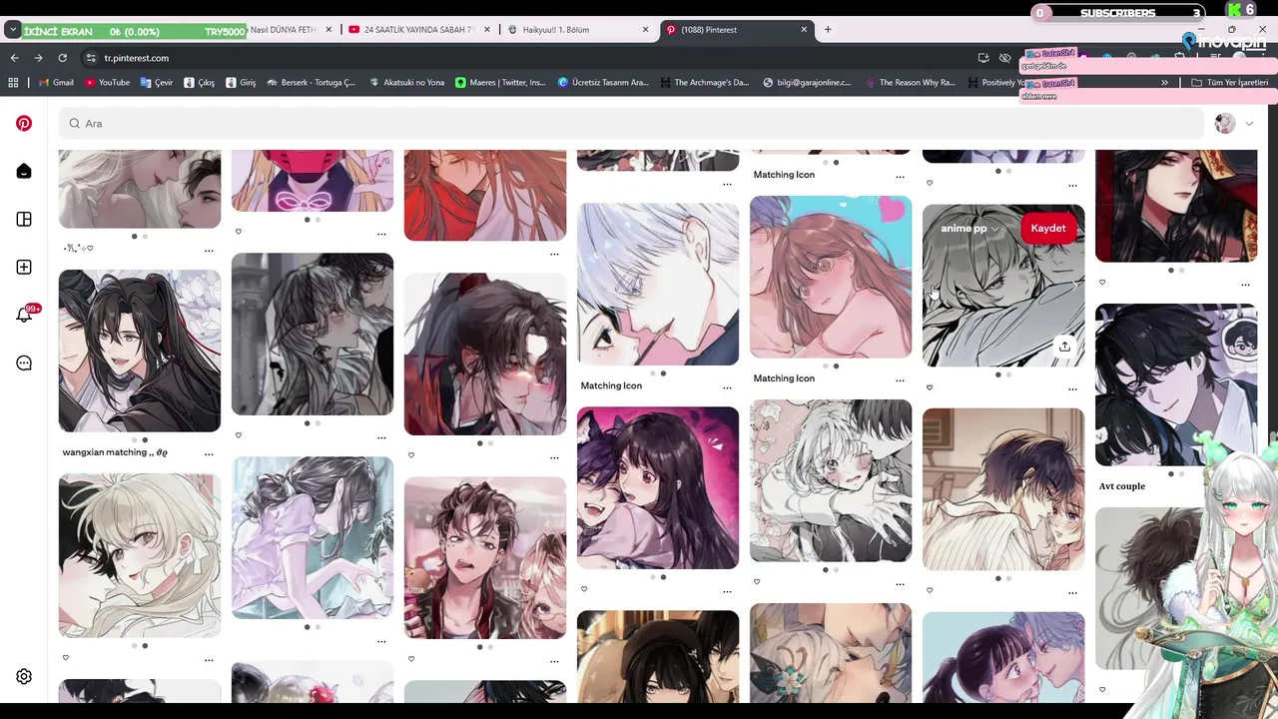The image size is (1278, 719).
Task: Open the YouTube bookmark
Action: (107, 83)
